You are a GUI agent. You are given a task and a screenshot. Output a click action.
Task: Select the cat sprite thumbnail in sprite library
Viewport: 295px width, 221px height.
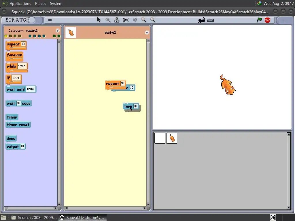tap(172, 138)
